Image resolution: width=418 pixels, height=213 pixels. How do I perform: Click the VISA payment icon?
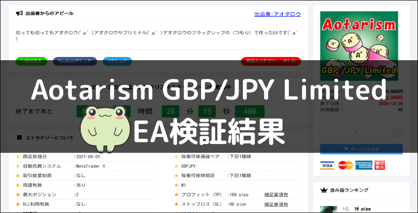tap(327, 165)
